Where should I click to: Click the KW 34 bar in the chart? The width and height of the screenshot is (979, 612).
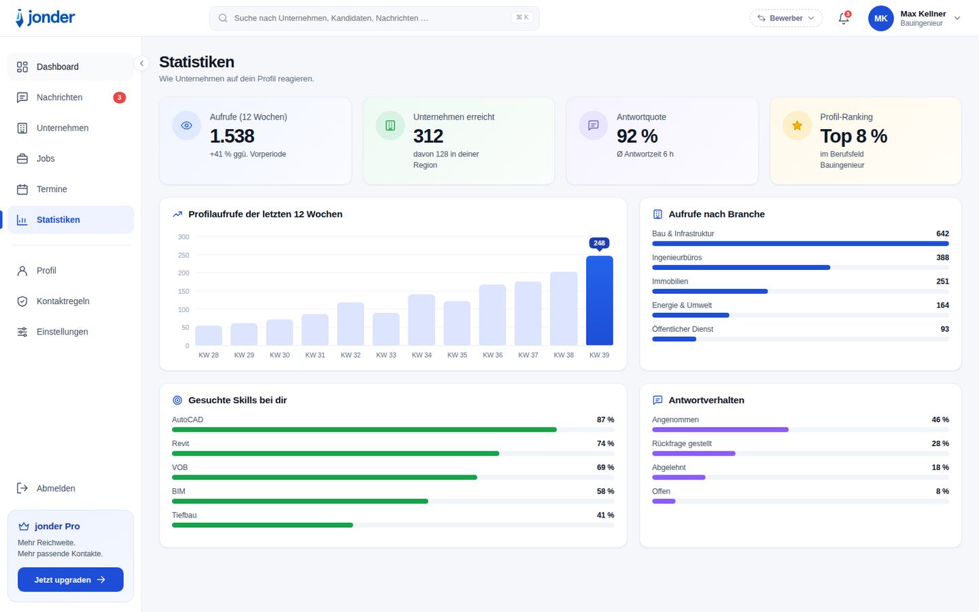click(x=422, y=320)
